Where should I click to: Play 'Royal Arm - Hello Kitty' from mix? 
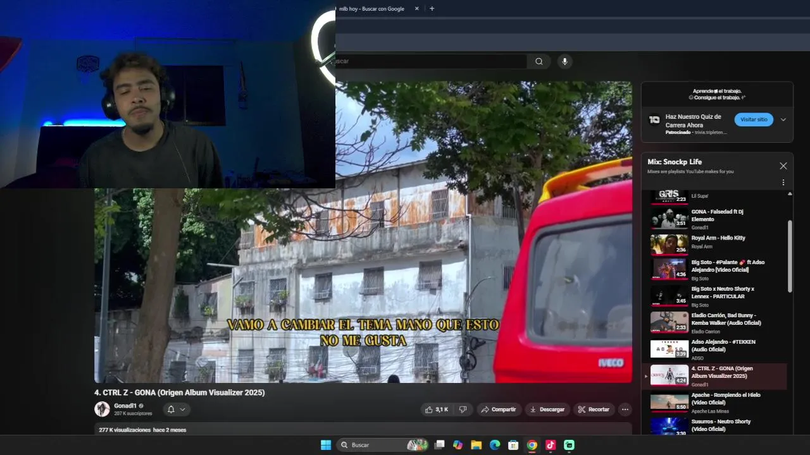715,243
